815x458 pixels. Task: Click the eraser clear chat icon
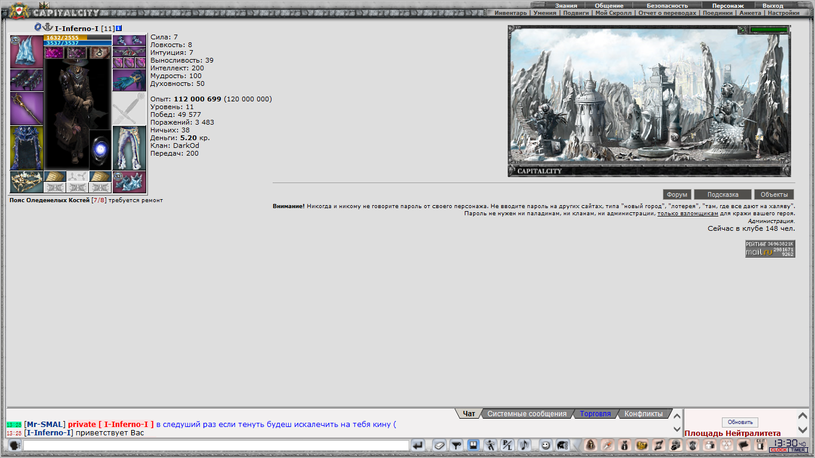[439, 445]
